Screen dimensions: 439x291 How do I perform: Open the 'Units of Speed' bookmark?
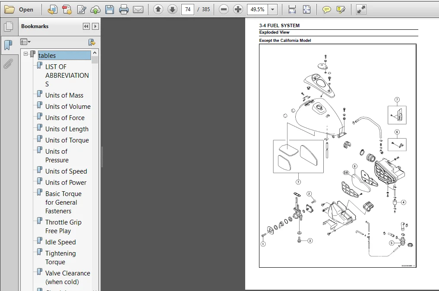coord(66,171)
